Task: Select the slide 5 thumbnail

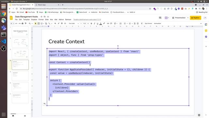Action: 20,76
